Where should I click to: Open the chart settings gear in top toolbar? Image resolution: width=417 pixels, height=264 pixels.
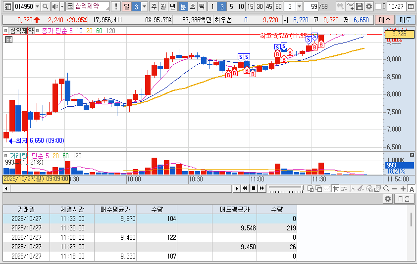click(x=368, y=6)
